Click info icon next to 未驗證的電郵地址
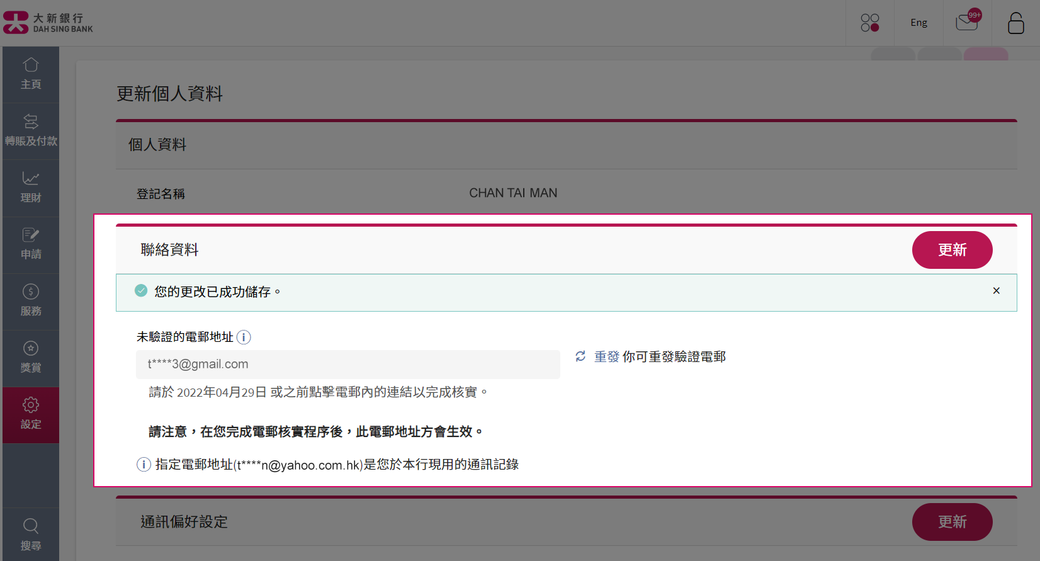 [244, 337]
